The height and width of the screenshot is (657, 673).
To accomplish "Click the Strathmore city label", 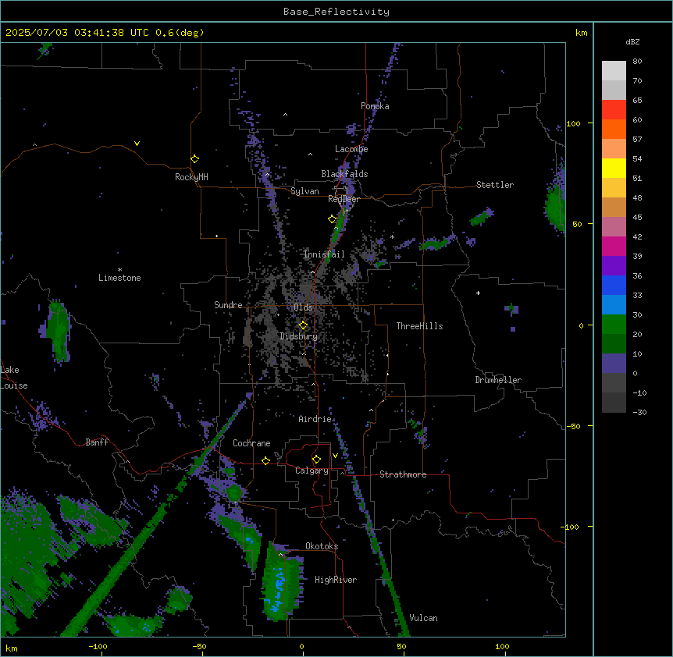I will click(x=403, y=474).
